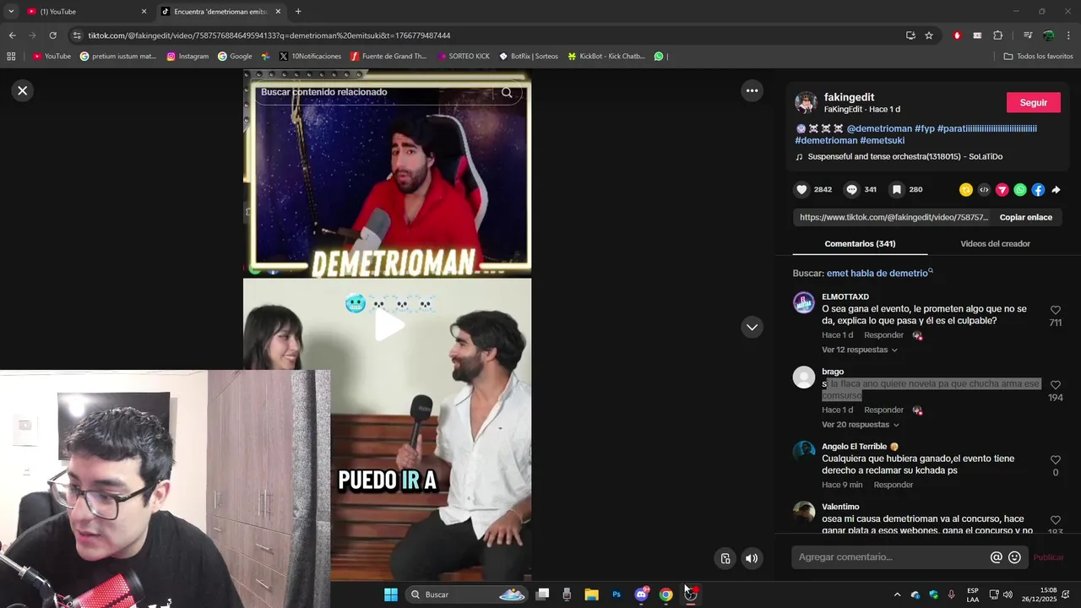Mute the video with speaker icon
1081x608 pixels.
click(x=752, y=558)
